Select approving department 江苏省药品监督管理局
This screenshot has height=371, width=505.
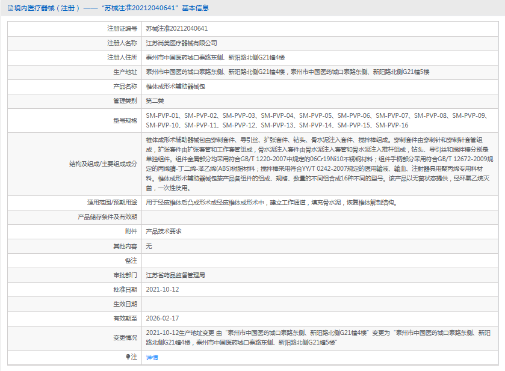click(x=176, y=275)
